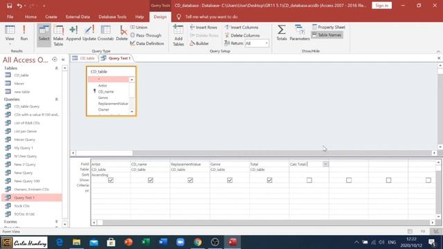Viewport: 443px width, 249px height.
Task: Open navigation pane category dropdown
Action: pyautogui.click(x=55, y=59)
